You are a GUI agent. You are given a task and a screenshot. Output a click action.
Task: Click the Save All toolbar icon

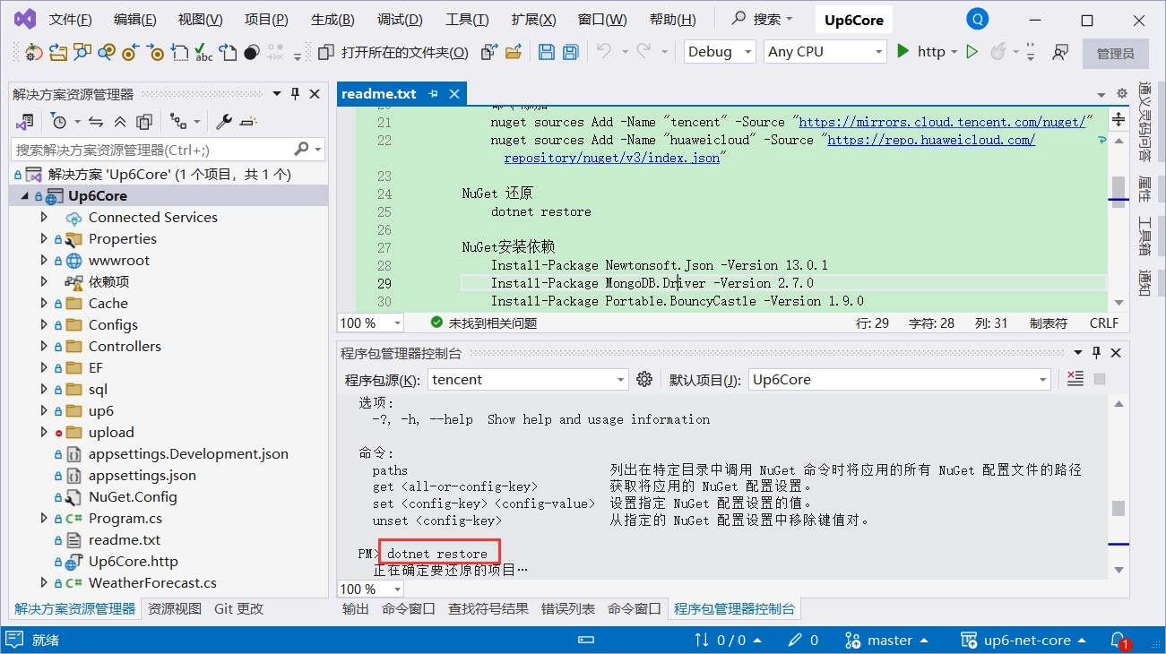(x=570, y=52)
